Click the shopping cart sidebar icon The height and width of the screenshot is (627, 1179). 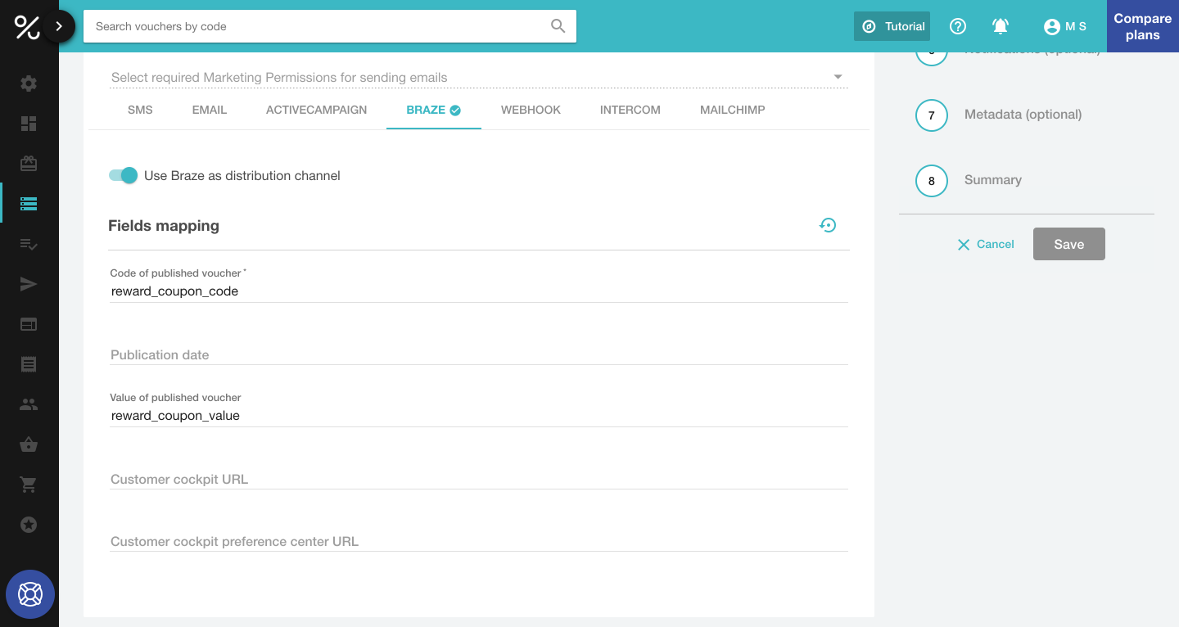[29, 485]
